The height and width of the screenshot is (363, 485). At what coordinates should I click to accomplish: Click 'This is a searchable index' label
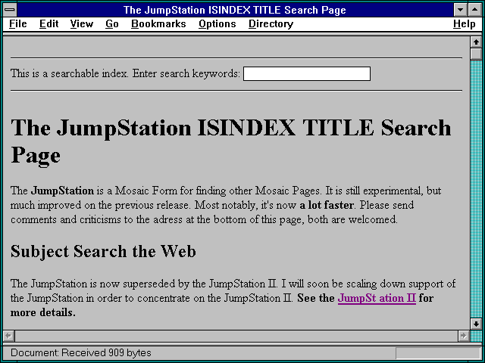(69, 73)
